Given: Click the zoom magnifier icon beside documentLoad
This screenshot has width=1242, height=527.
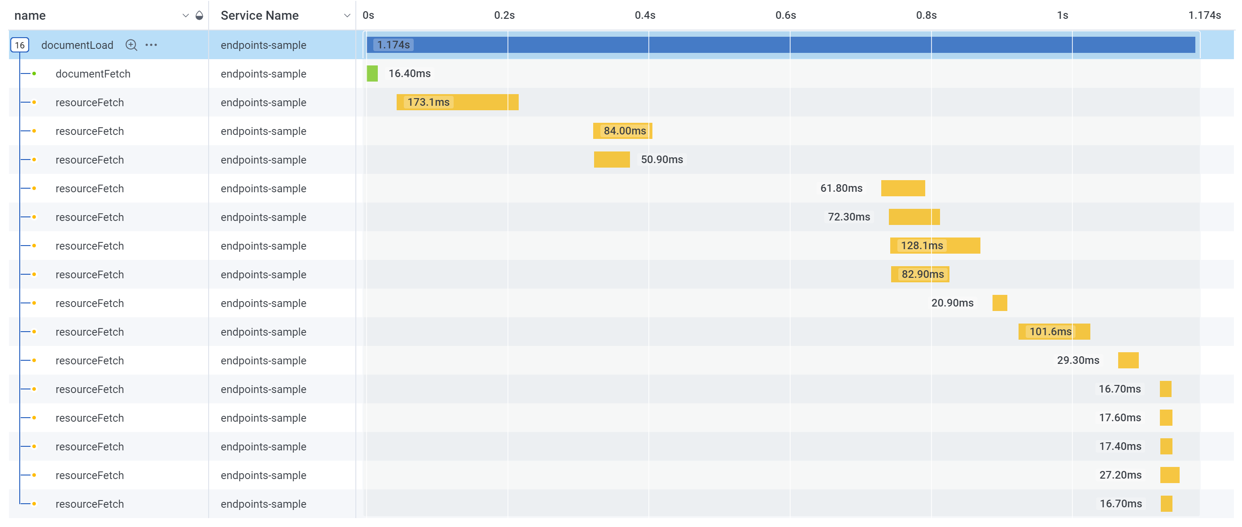Looking at the screenshot, I should click(x=131, y=45).
